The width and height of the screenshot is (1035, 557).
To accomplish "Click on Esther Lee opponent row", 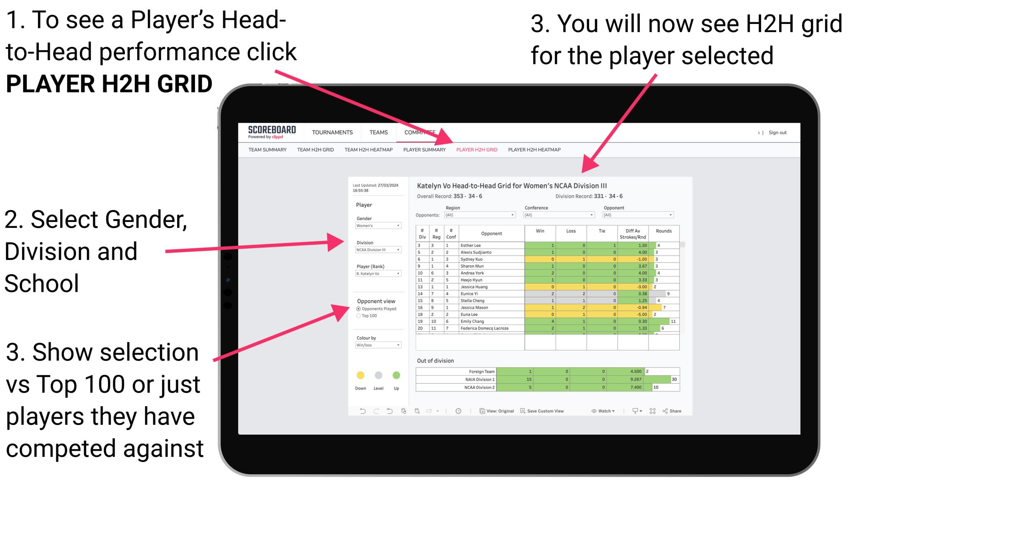I will (x=480, y=245).
